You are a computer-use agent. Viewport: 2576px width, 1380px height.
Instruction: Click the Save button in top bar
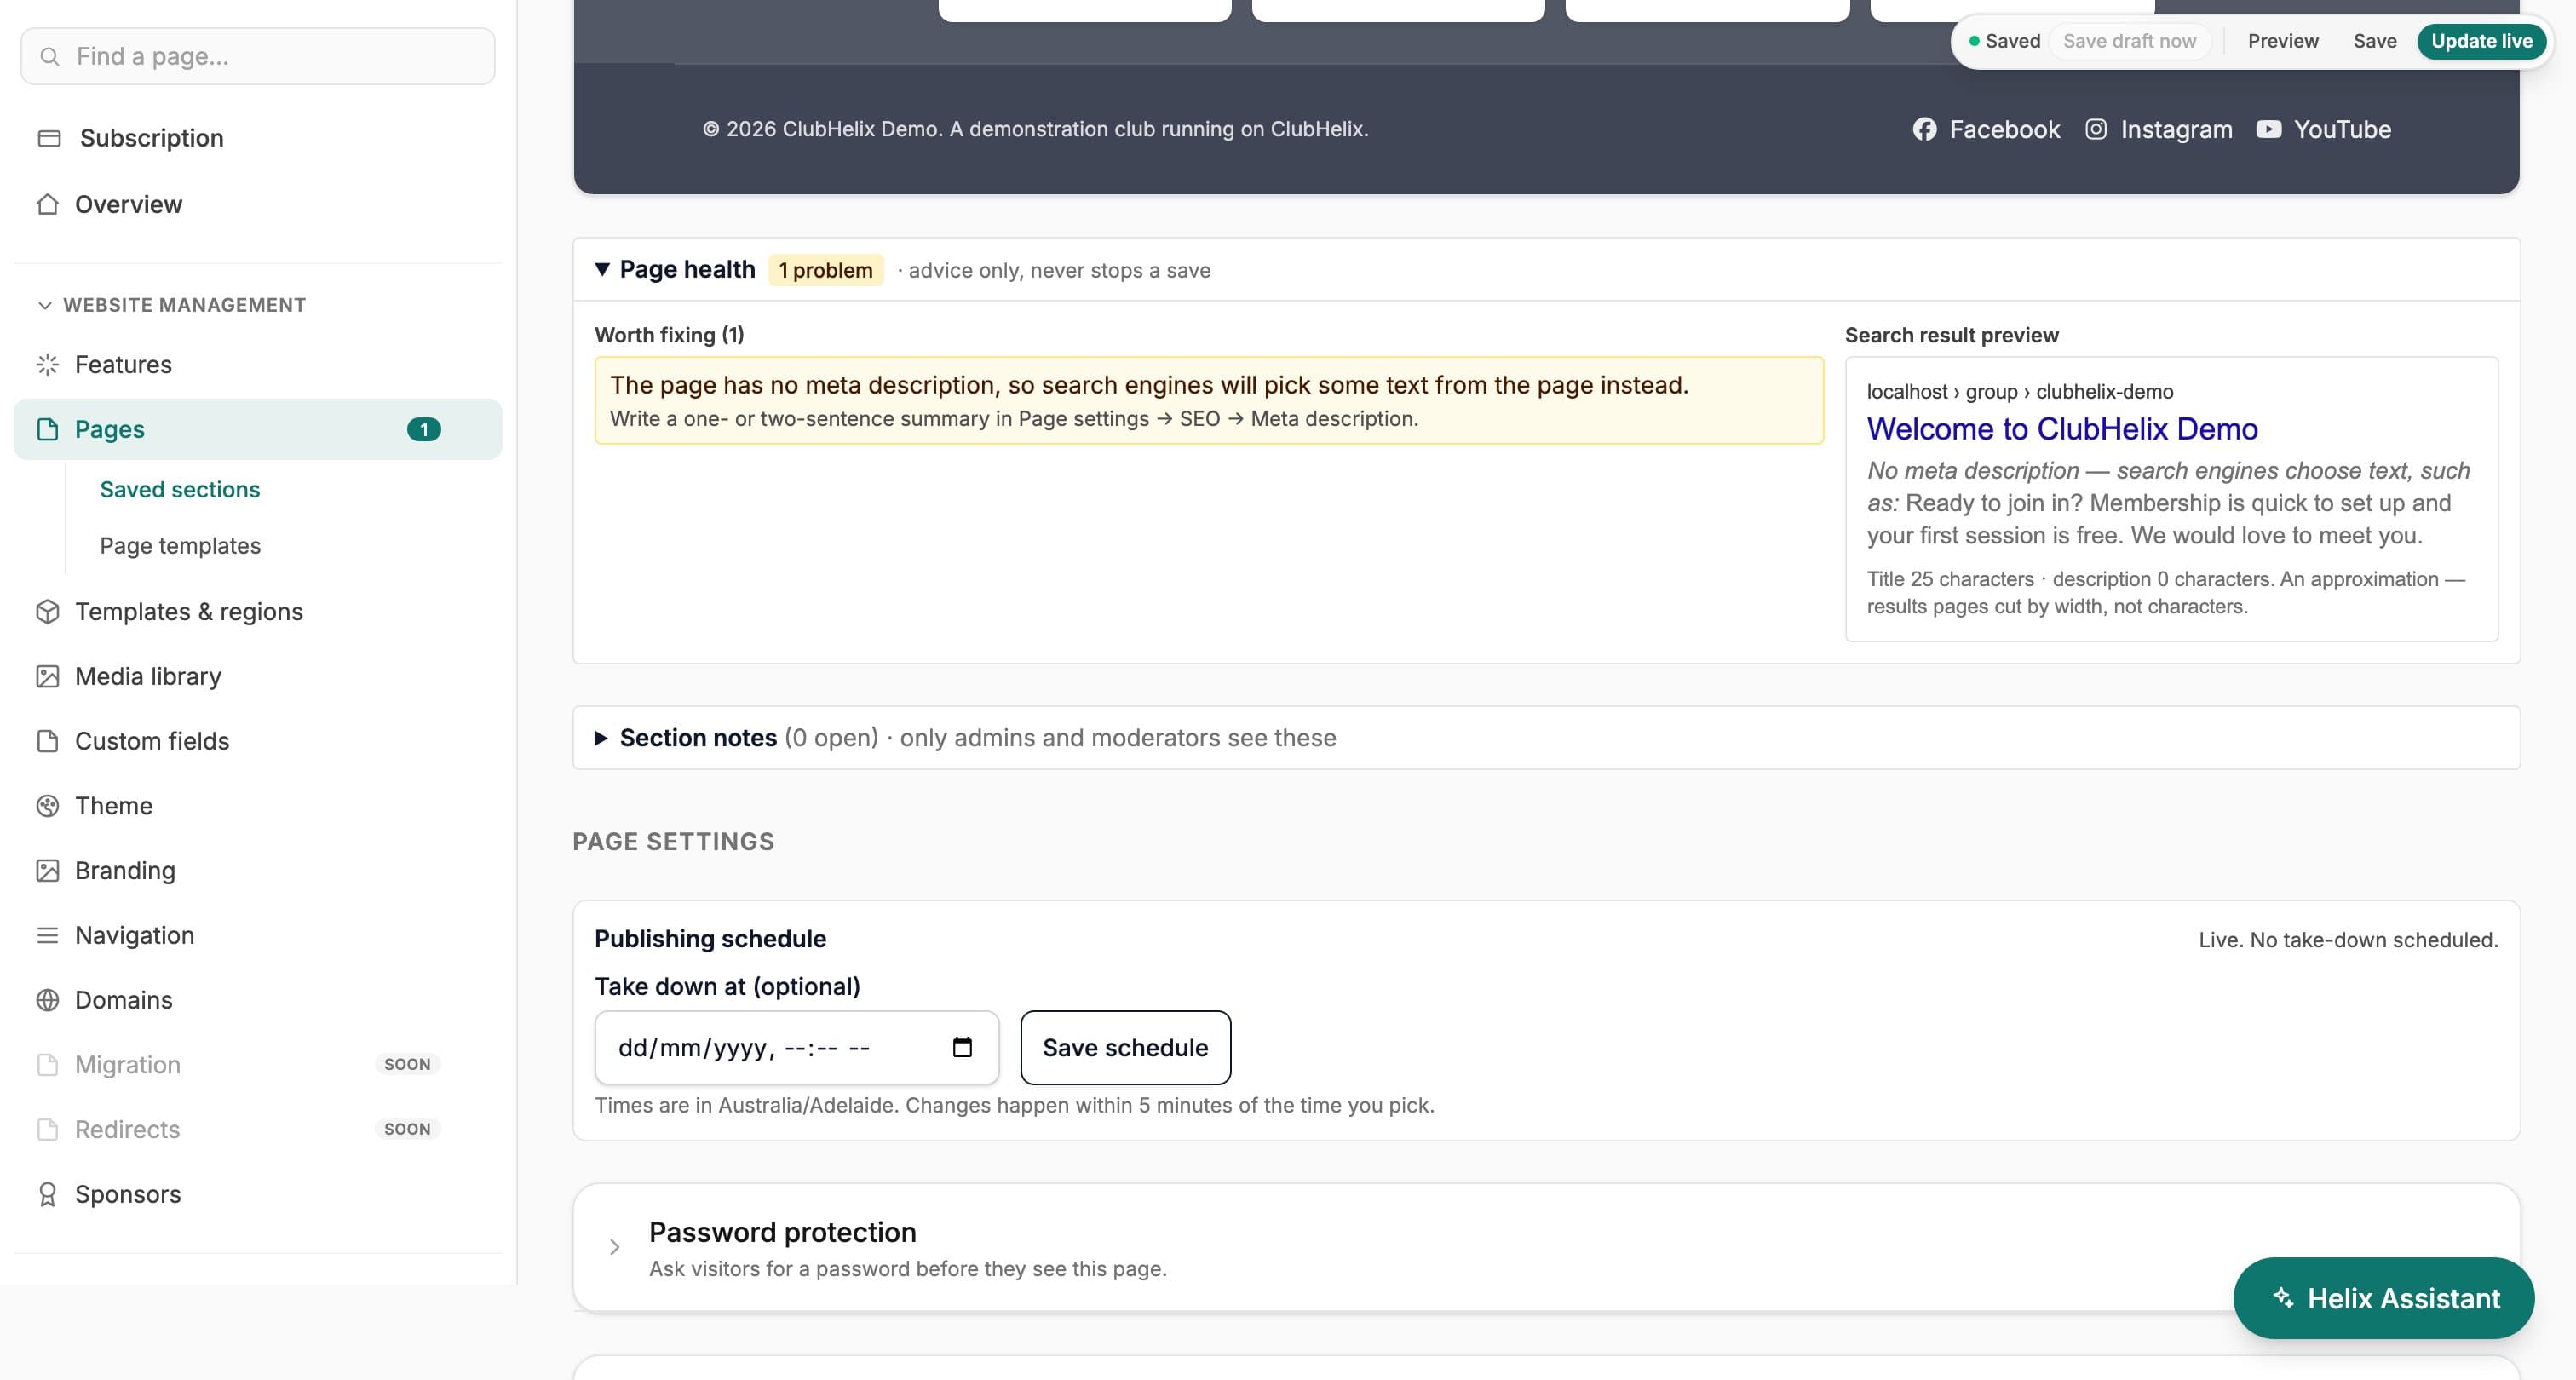tap(2374, 41)
